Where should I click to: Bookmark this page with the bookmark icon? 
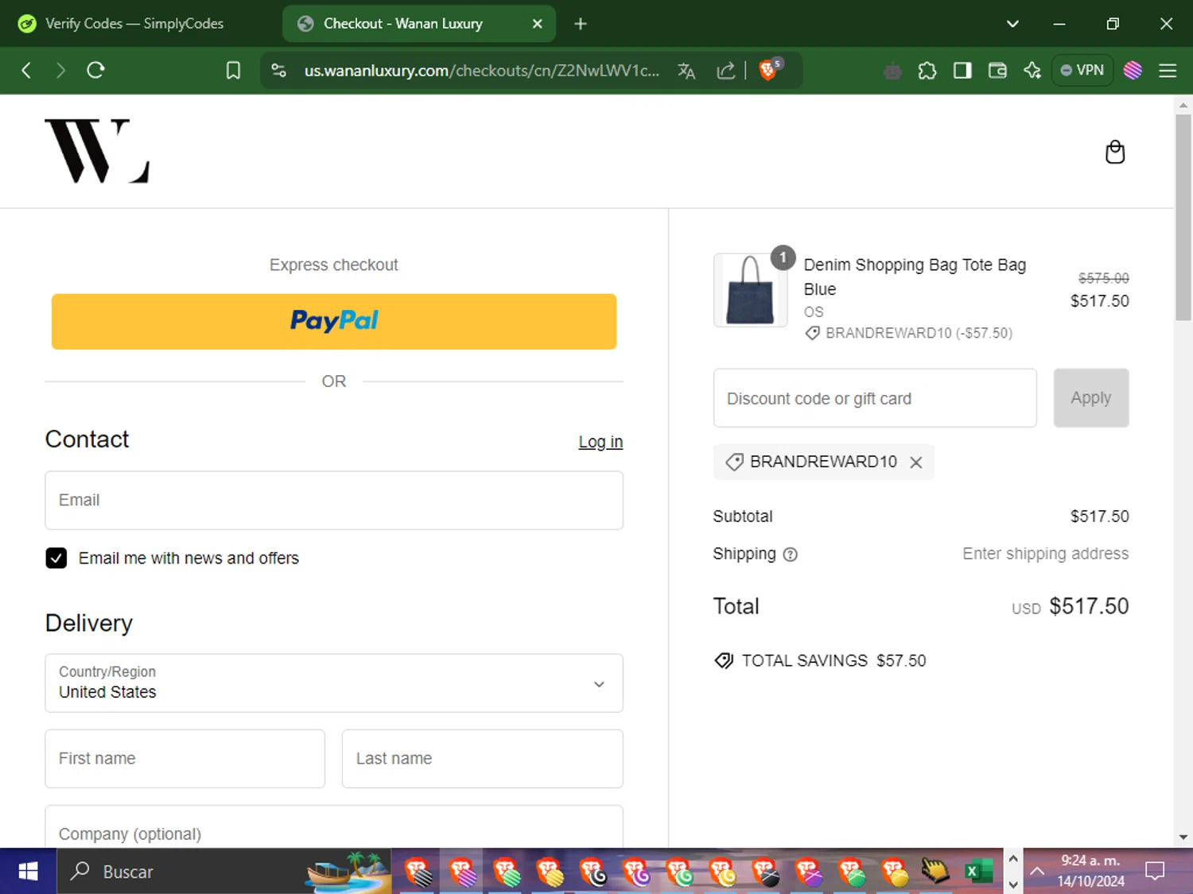click(233, 71)
